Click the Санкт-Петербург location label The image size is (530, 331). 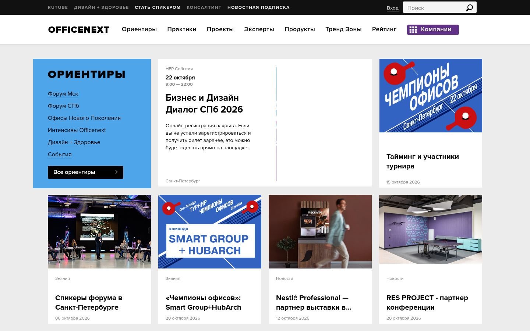click(183, 181)
